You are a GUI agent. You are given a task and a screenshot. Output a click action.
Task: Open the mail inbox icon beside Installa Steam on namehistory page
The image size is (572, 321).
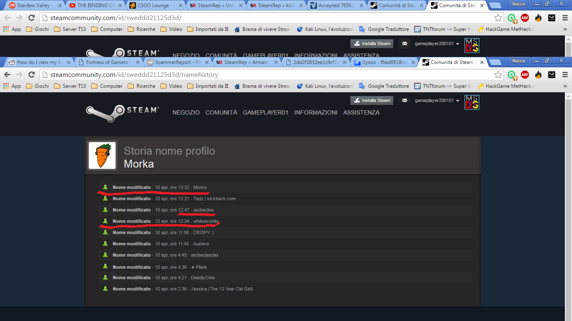[x=405, y=100]
